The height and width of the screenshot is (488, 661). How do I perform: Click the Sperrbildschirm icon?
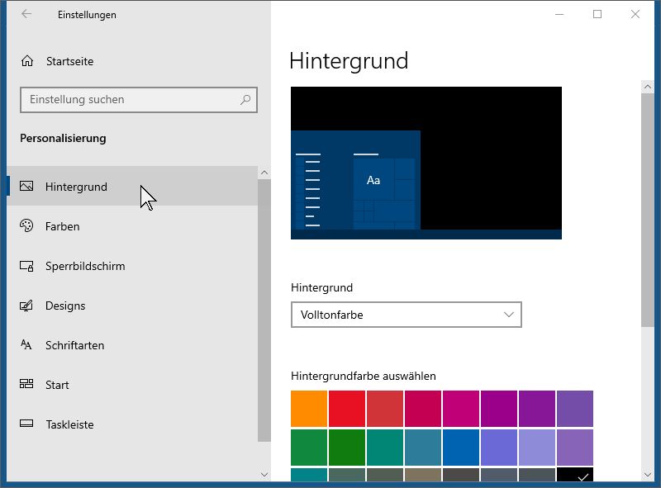coord(27,266)
